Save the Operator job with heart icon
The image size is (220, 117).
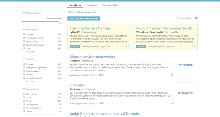(172, 103)
